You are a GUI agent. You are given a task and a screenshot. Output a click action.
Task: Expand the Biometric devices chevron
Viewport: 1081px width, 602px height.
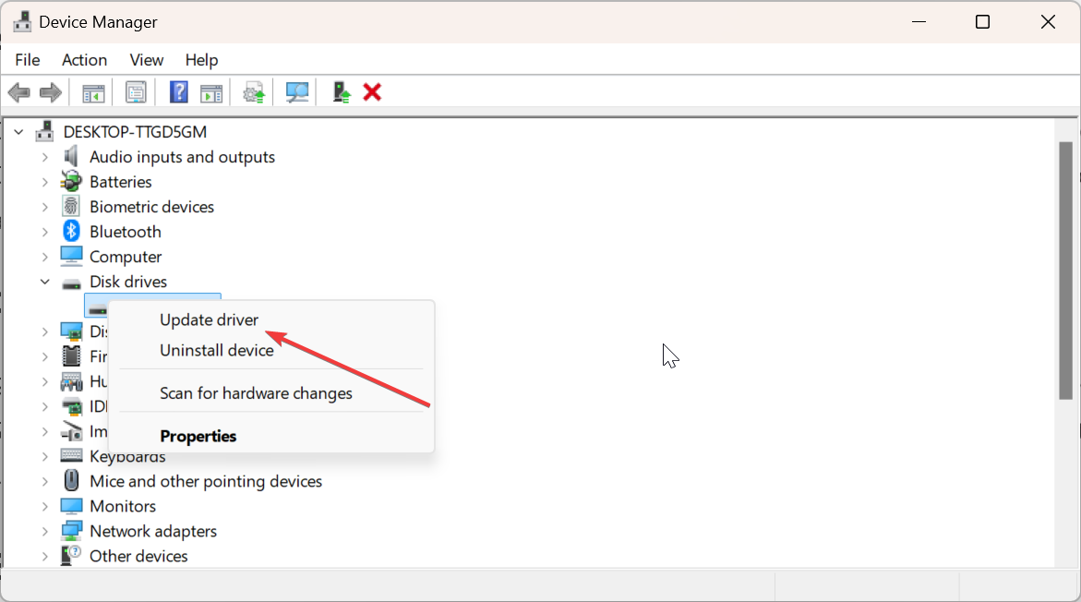[x=45, y=207]
